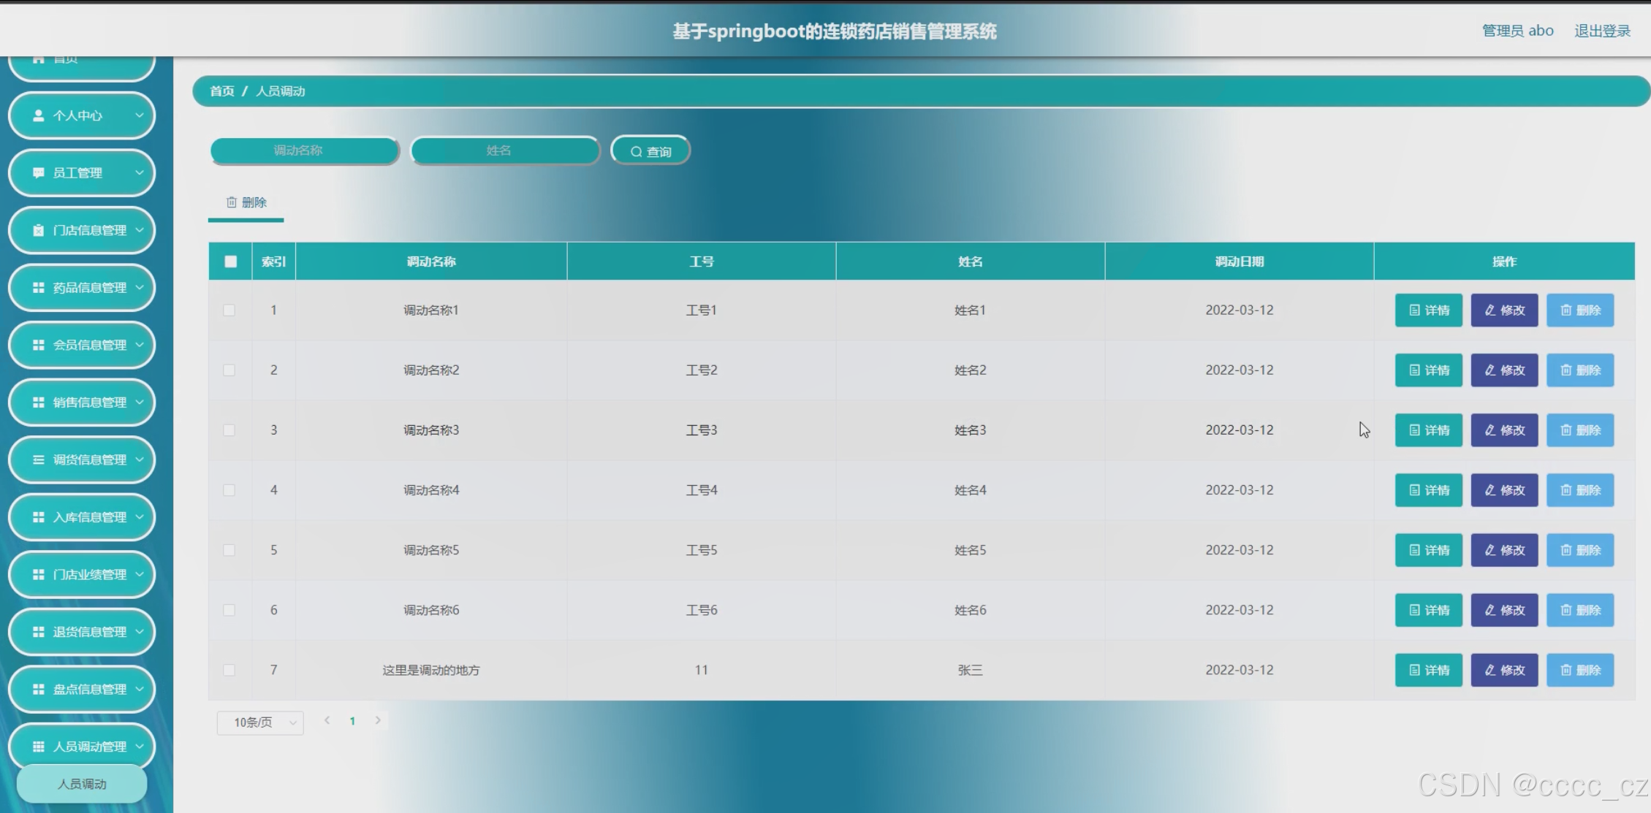The image size is (1651, 813).
Task: Click the table icon beside 人员调动管理
Action: coord(39,747)
